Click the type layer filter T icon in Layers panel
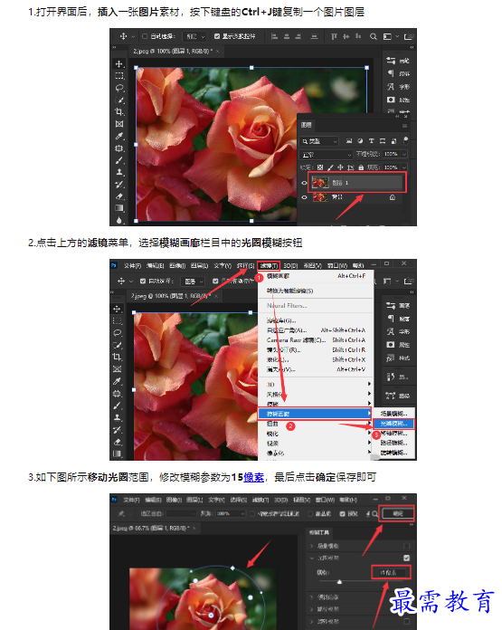The height and width of the screenshot is (630, 502). pos(372,141)
